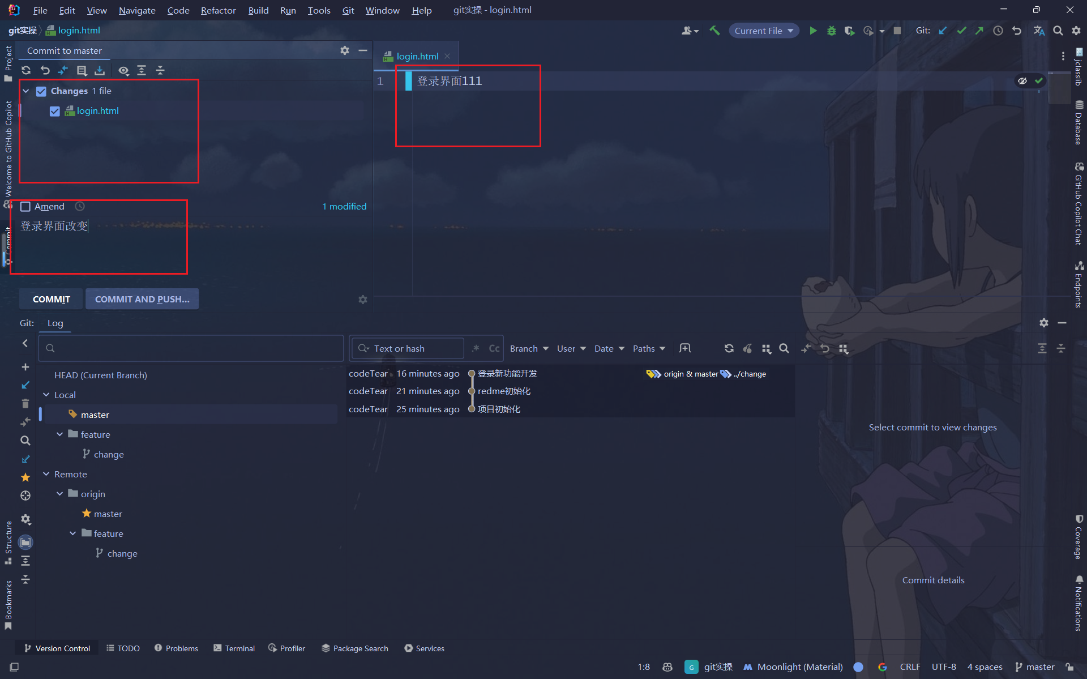1087x679 pixels.
Task: Click the COMMIT button
Action: [x=52, y=299]
